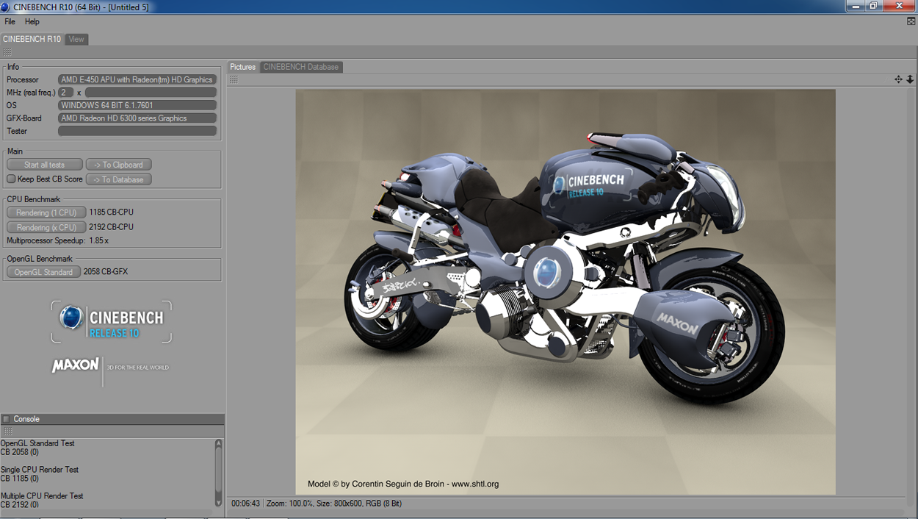Click the 1185 CB-CPU result value
Viewport: 918px width, 519px height.
111,212
